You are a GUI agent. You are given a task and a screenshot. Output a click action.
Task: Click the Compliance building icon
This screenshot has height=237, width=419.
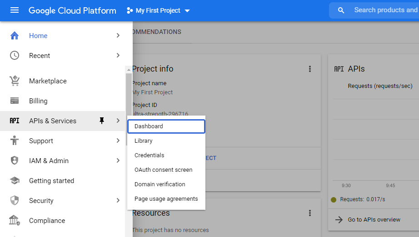(15, 220)
